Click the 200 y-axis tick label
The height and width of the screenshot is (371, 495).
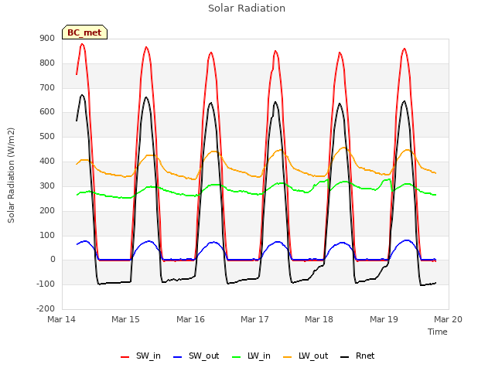coord(47,210)
